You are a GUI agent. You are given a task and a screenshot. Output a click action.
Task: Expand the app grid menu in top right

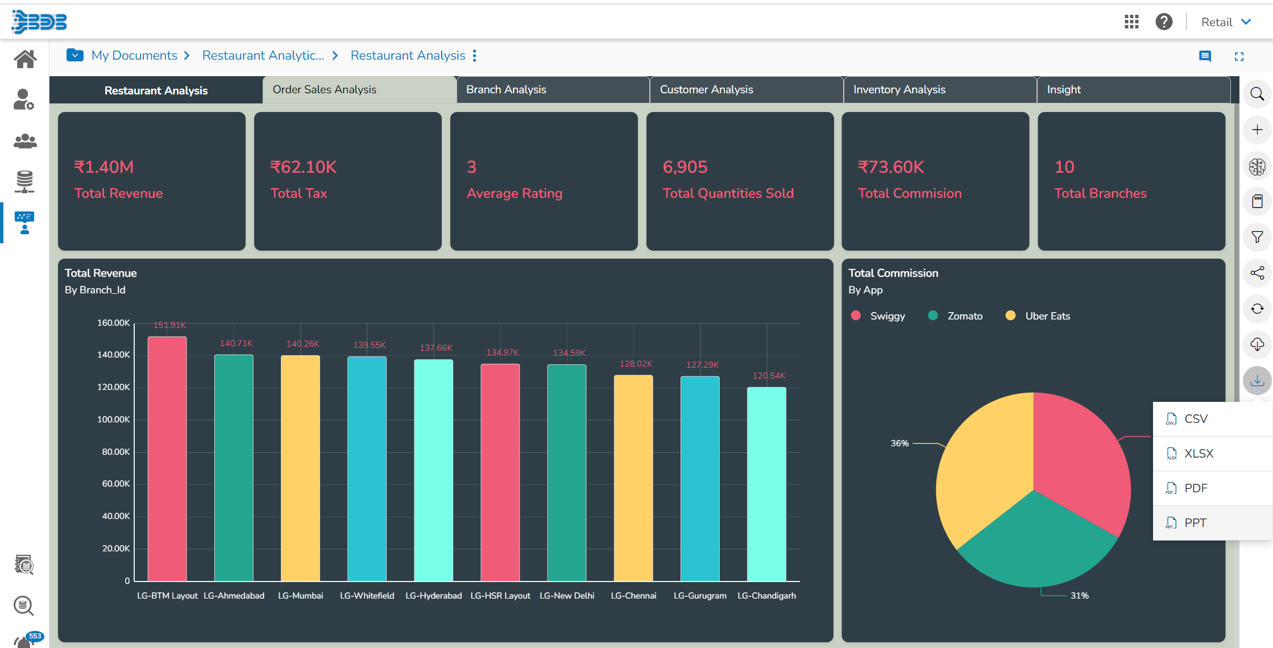(x=1131, y=22)
